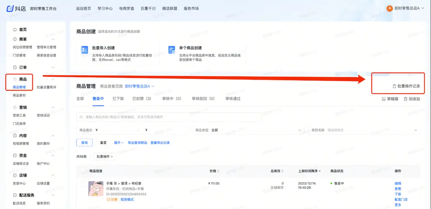Open 岗位权限管理 in the sidebar

[x=23, y=47]
